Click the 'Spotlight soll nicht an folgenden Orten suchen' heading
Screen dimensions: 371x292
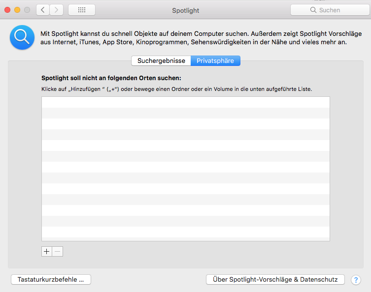111,78
